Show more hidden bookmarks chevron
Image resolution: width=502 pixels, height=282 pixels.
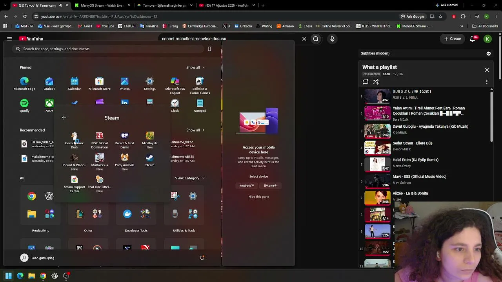(462, 26)
